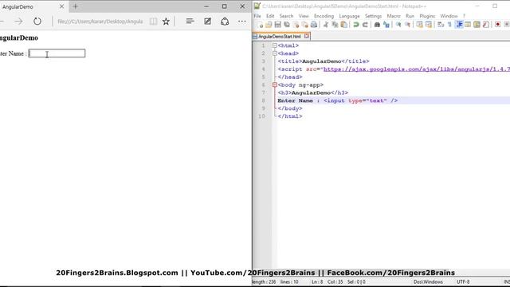Click the Copy toolbar icon in Notepad++

pyautogui.click(x=335, y=25)
